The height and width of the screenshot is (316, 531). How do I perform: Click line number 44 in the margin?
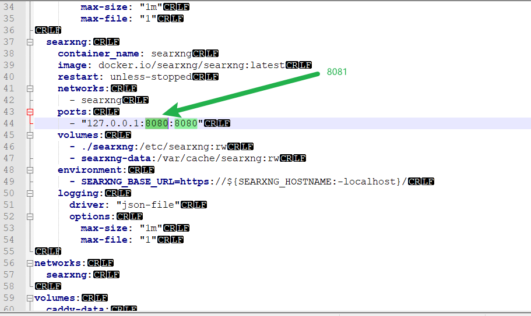click(9, 123)
